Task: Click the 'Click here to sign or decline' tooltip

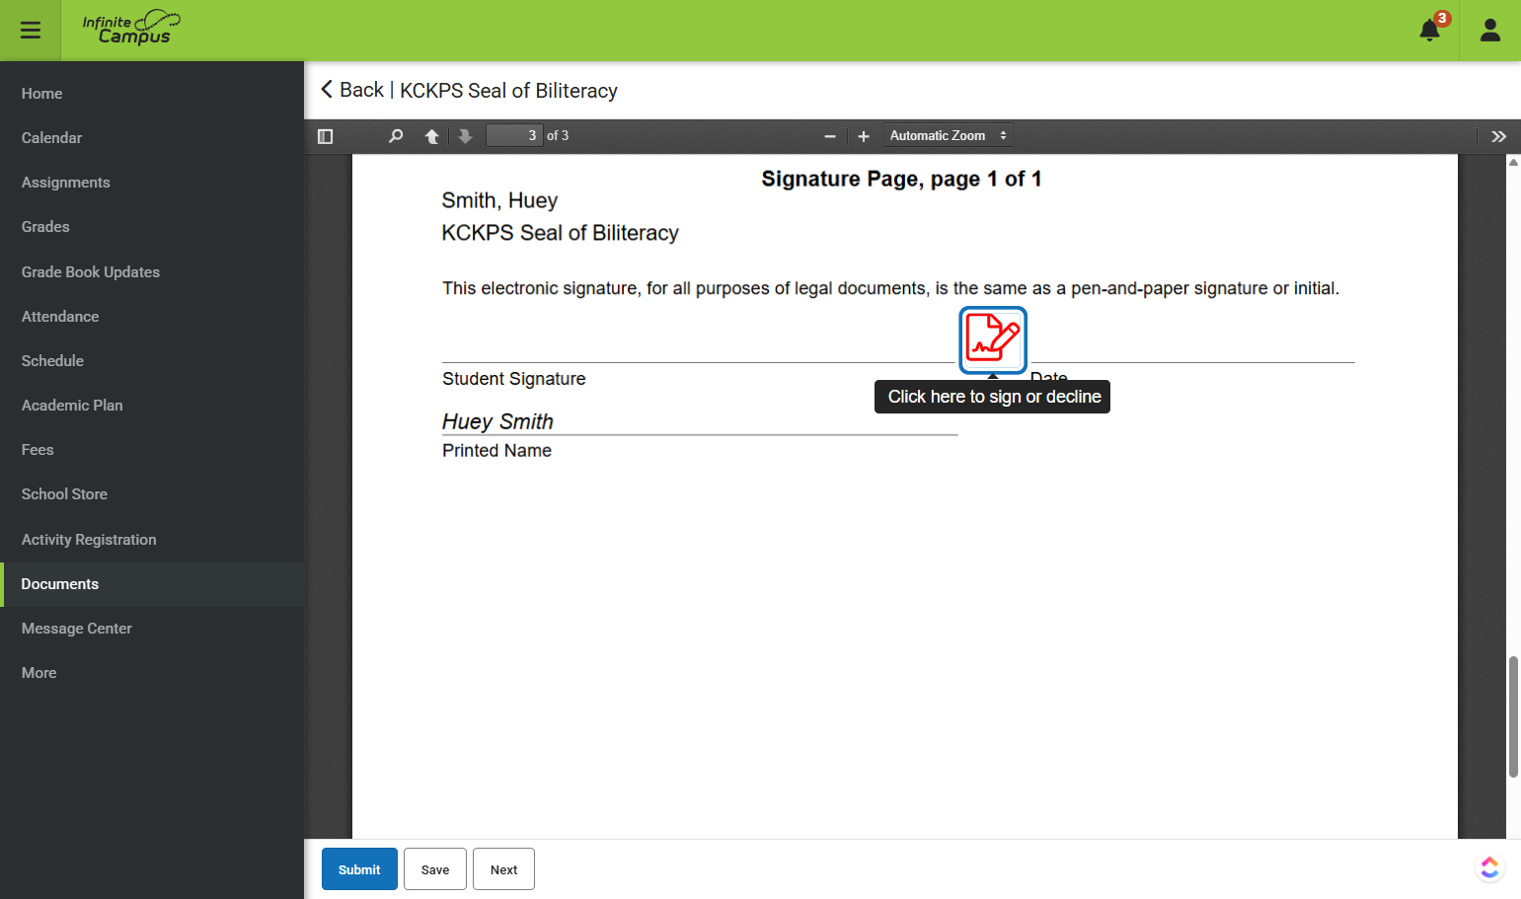Action: (x=993, y=397)
